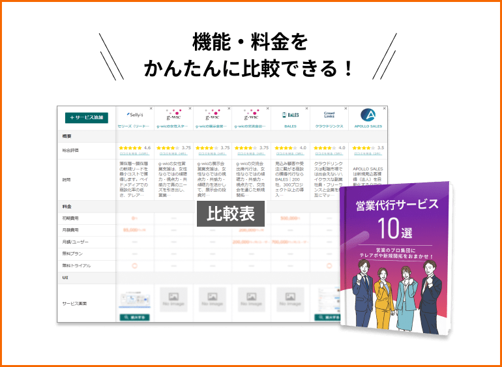Click the No image placeholder in BALES column
This screenshot has height=367, width=502.
tap(290, 299)
